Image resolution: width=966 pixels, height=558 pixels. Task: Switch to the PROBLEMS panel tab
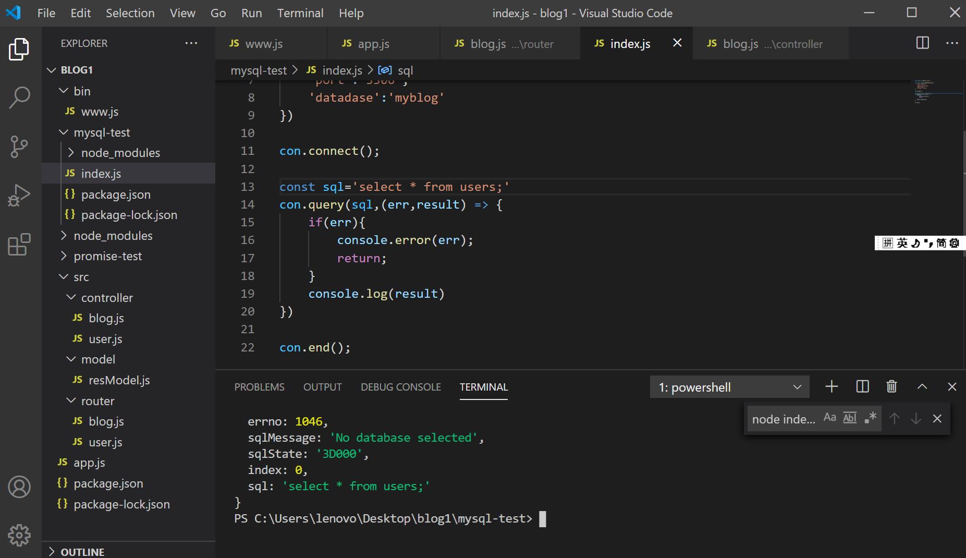coord(259,387)
